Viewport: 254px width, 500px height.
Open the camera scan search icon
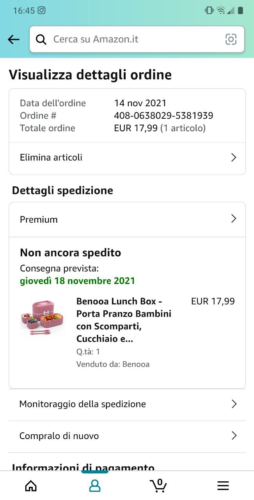tap(231, 39)
